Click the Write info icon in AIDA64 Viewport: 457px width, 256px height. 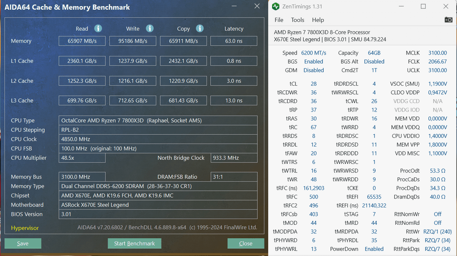point(150,28)
